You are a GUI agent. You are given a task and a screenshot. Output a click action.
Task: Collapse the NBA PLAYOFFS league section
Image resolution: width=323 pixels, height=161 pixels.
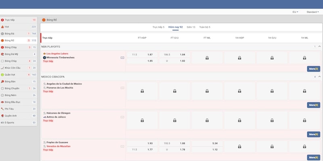tap(319, 47)
